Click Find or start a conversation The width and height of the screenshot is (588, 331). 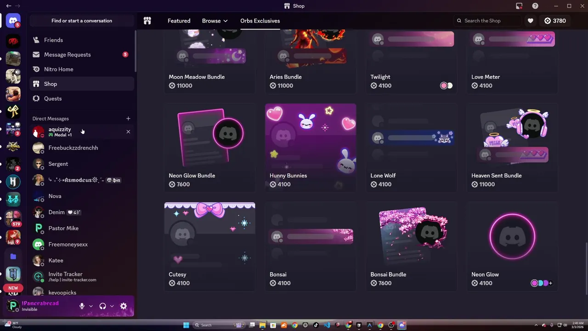82,21
